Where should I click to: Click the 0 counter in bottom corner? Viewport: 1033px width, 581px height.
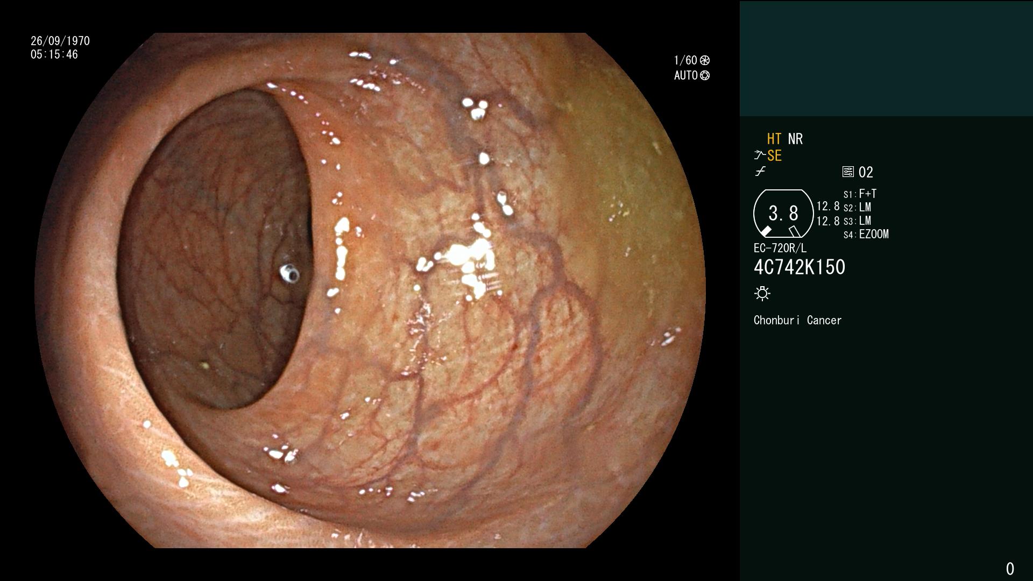(1010, 569)
